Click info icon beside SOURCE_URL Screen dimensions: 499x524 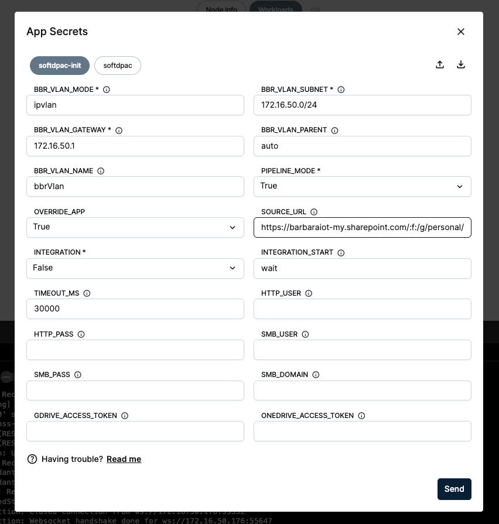point(314,212)
